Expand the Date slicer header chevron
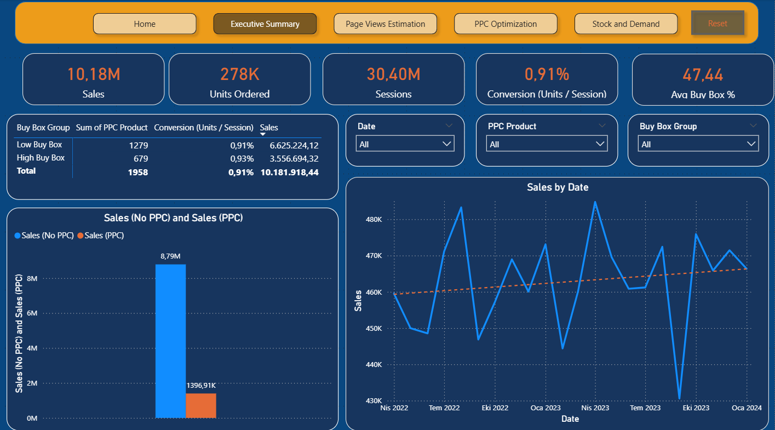This screenshot has width=775, height=430. tap(449, 125)
